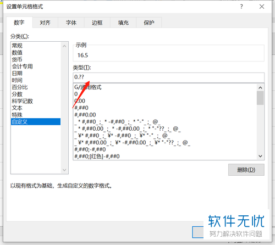Click category list scroll down arrow
Screen dimensions: 275x245
coord(64,170)
